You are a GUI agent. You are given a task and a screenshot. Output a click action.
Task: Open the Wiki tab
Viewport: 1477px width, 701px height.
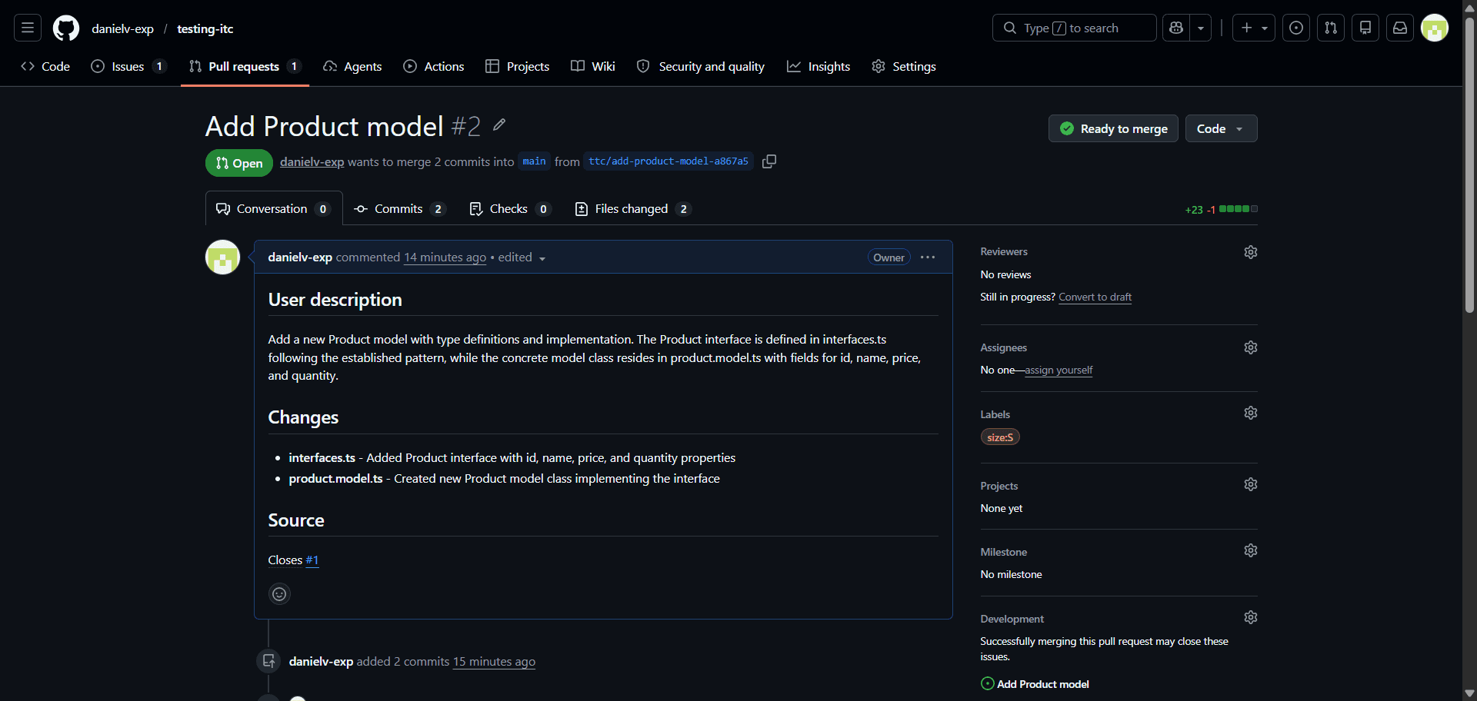593,67
